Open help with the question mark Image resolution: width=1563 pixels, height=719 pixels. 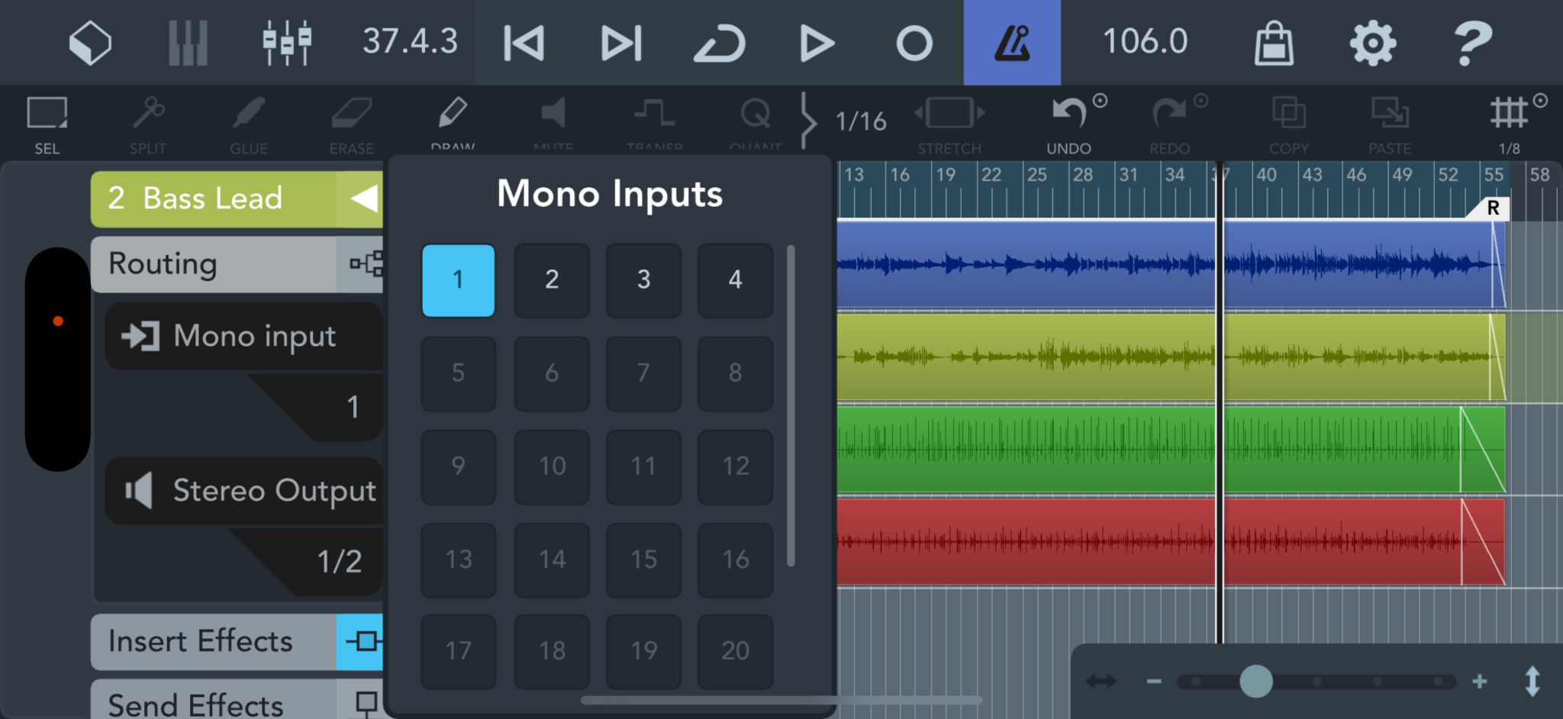tap(1472, 43)
